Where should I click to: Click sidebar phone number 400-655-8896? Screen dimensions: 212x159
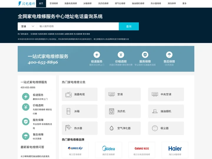pyautogui.click(x=28, y=87)
